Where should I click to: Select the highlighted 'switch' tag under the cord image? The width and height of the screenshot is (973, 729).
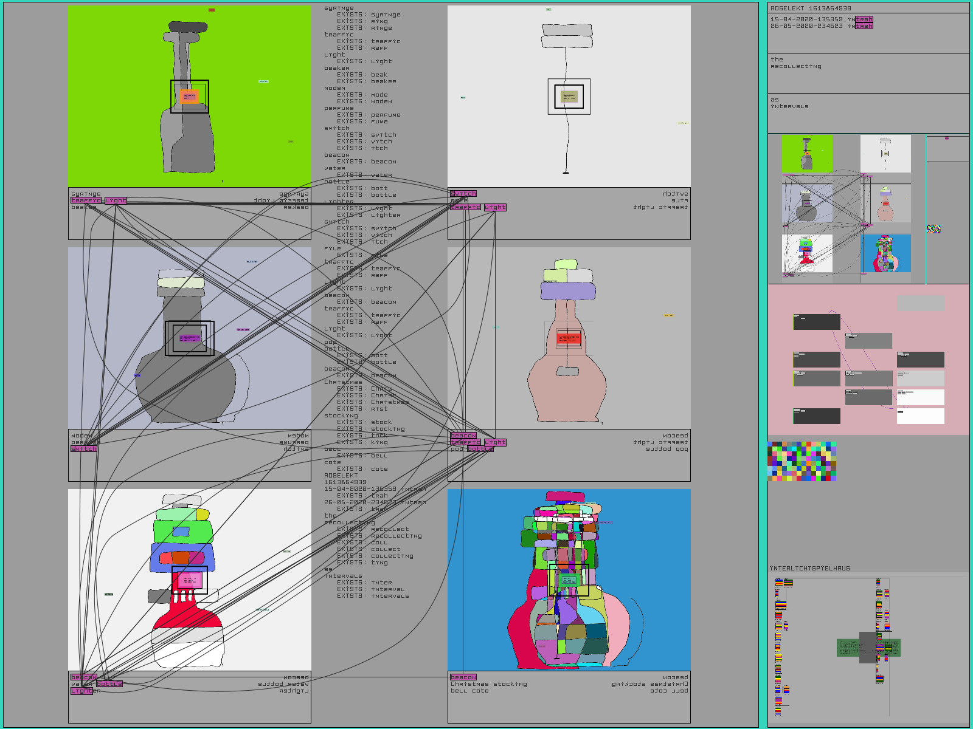coord(463,194)
